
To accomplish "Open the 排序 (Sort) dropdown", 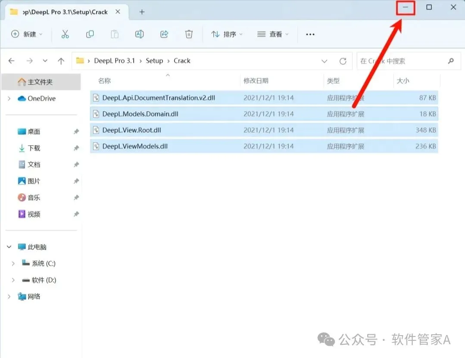I will (x=227, y=34).
